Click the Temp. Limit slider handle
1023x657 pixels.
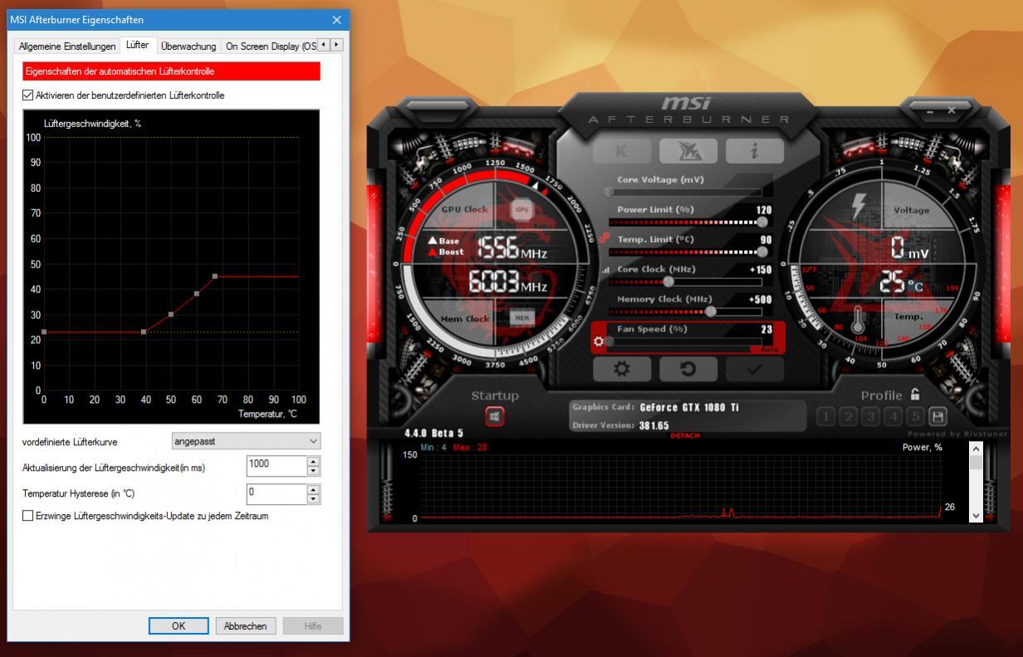[x=762, y=252]
